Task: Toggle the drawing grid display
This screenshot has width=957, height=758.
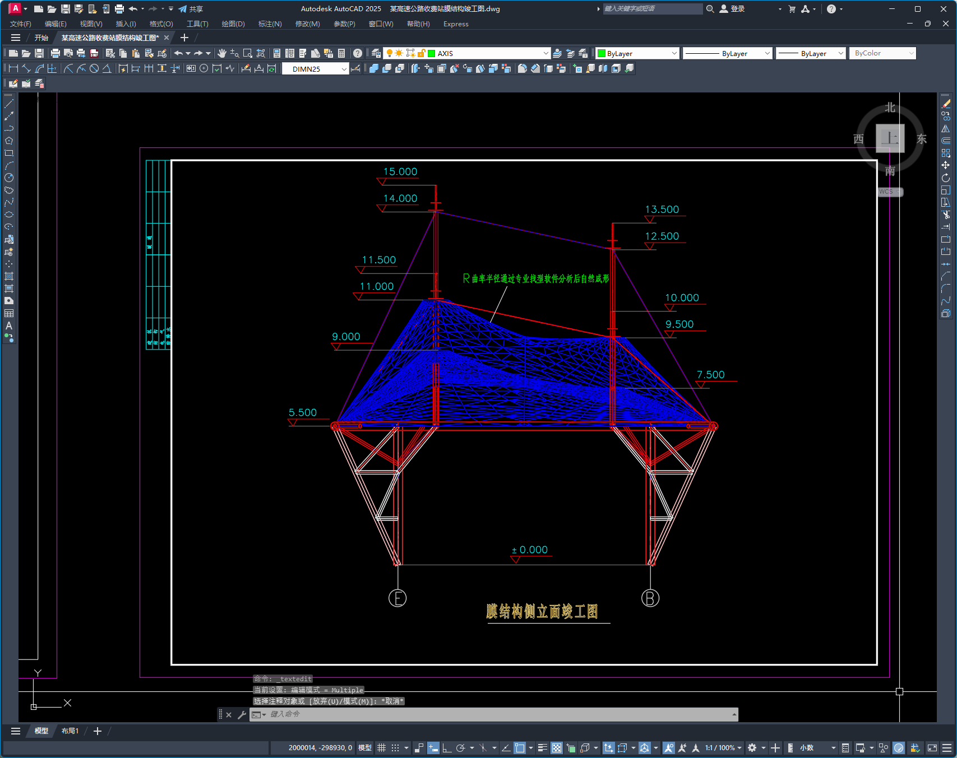Action: 381,748
